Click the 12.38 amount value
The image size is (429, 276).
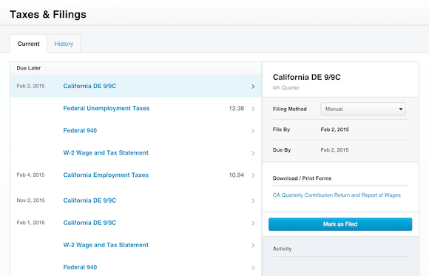click(237, 109)
